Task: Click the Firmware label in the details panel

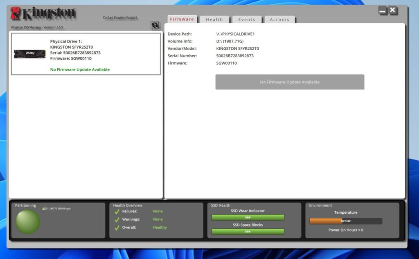Action: (178, 63)
